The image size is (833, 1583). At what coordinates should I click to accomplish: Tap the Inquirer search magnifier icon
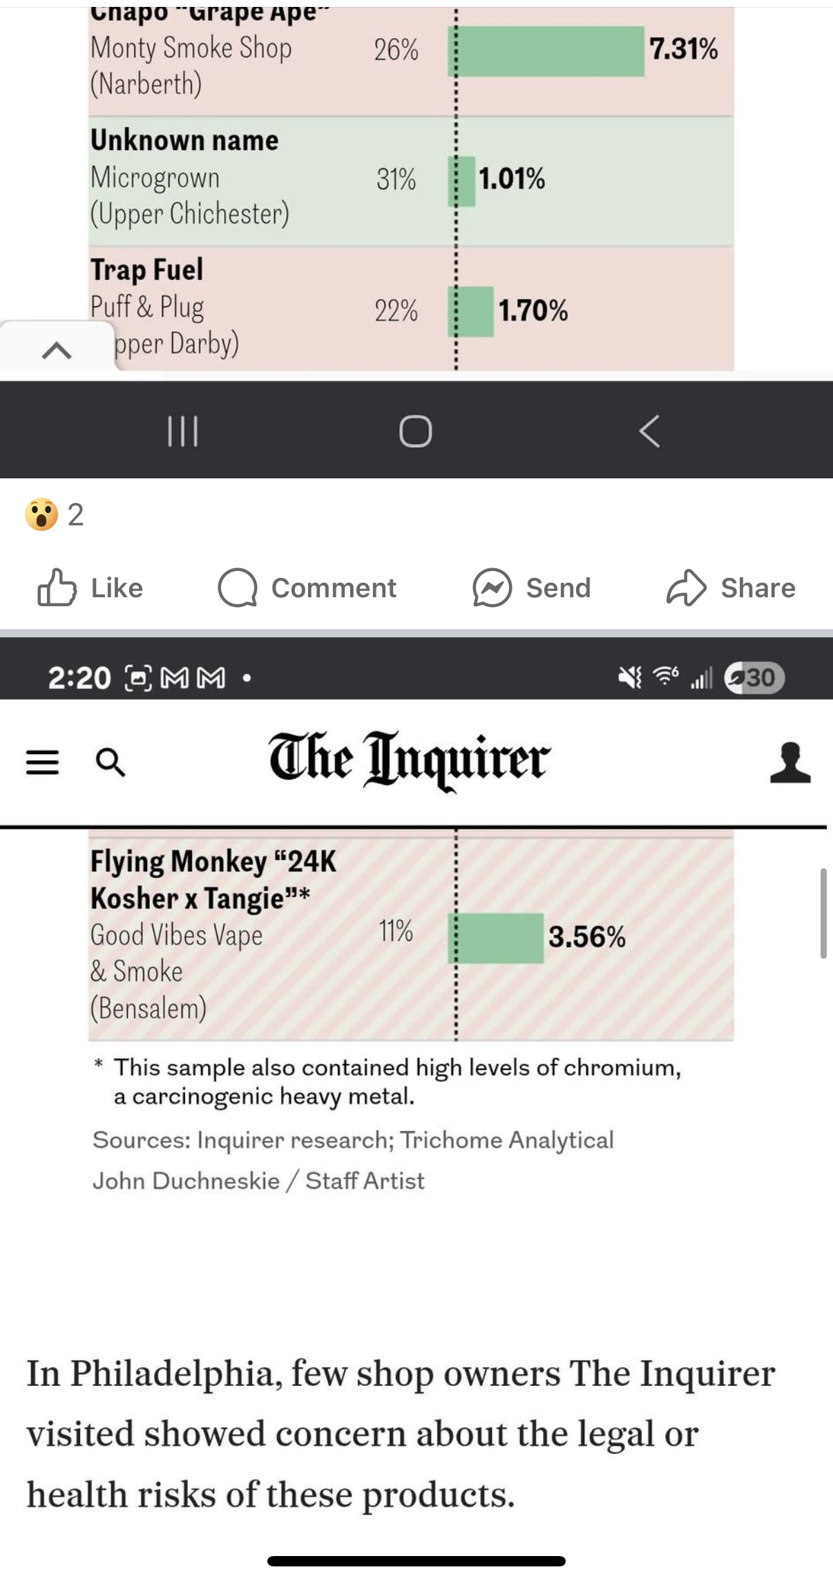pyautogui.click(x=110, y=762)
